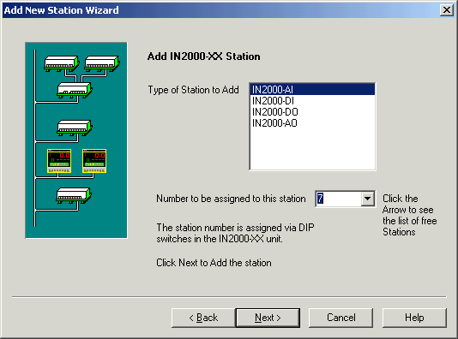This screenshot has height=339, width=458.
Task: Click the station number field showing 7
Action: click(x=339, y=199)
